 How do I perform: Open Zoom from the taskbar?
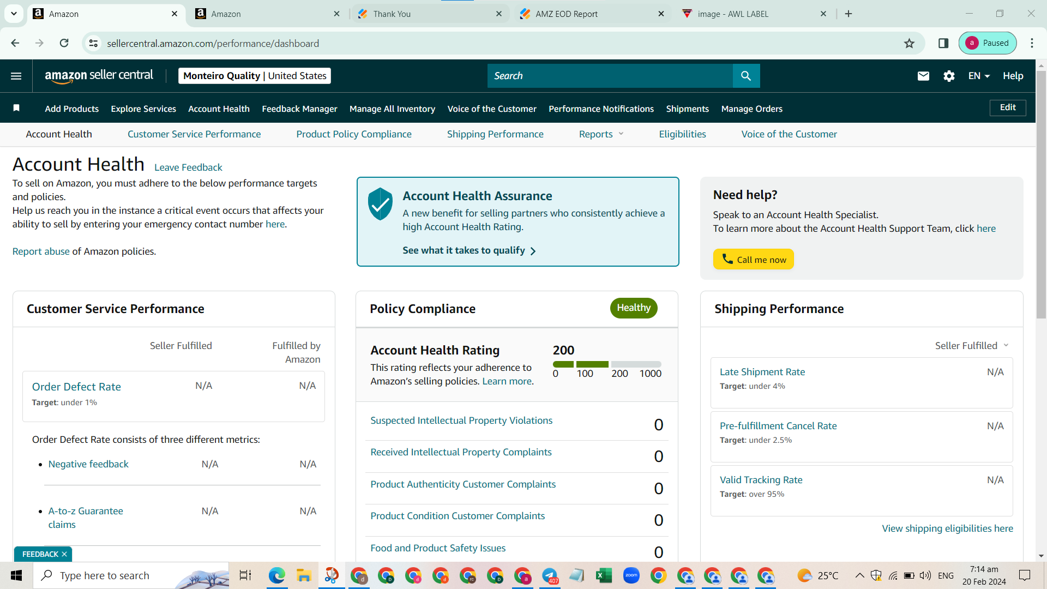coord(631,575)
